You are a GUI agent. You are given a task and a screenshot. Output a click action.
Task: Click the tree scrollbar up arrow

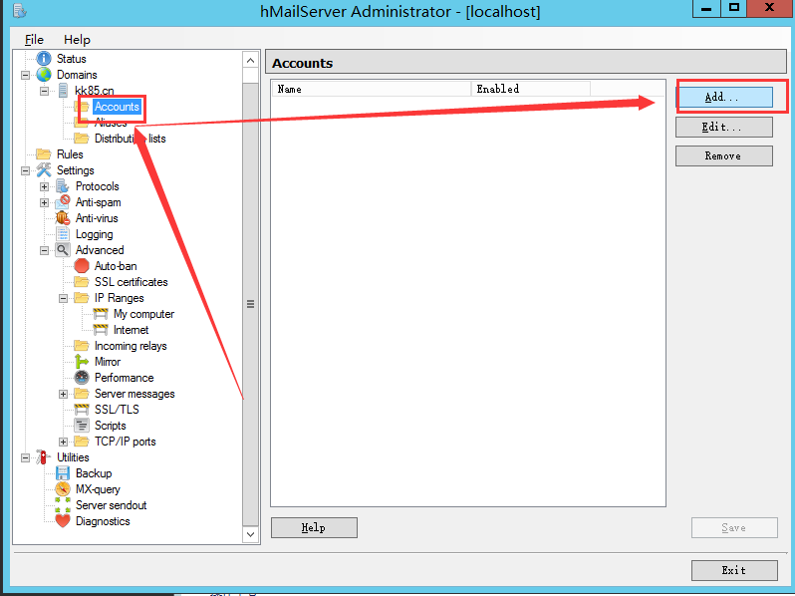pyautogui.click(x=250, y=61)
